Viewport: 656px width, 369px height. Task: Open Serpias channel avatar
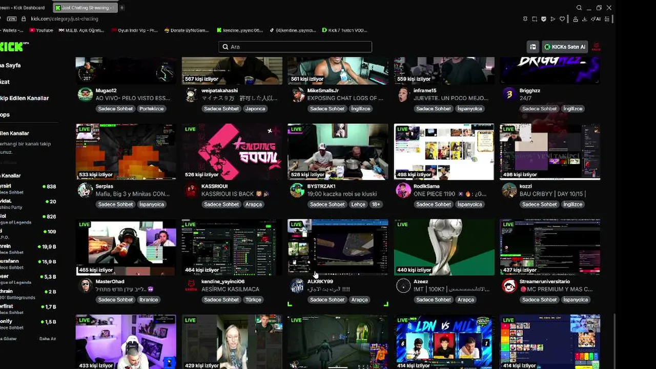85,190
